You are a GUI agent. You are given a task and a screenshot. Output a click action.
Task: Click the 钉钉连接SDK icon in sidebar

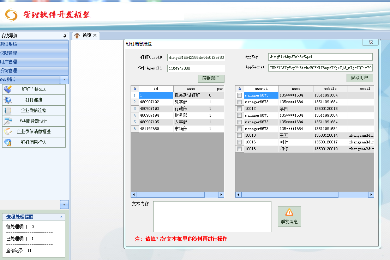tap(8, 89)
